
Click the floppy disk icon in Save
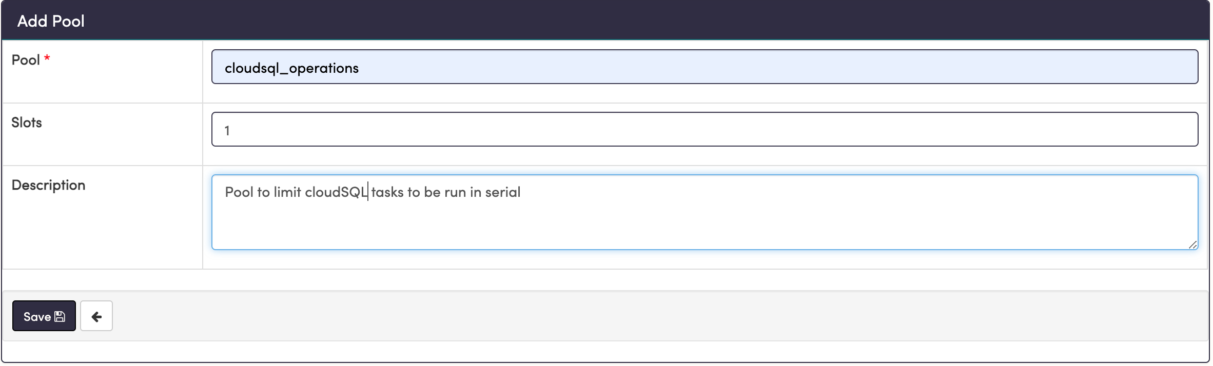tap(60, 317)
